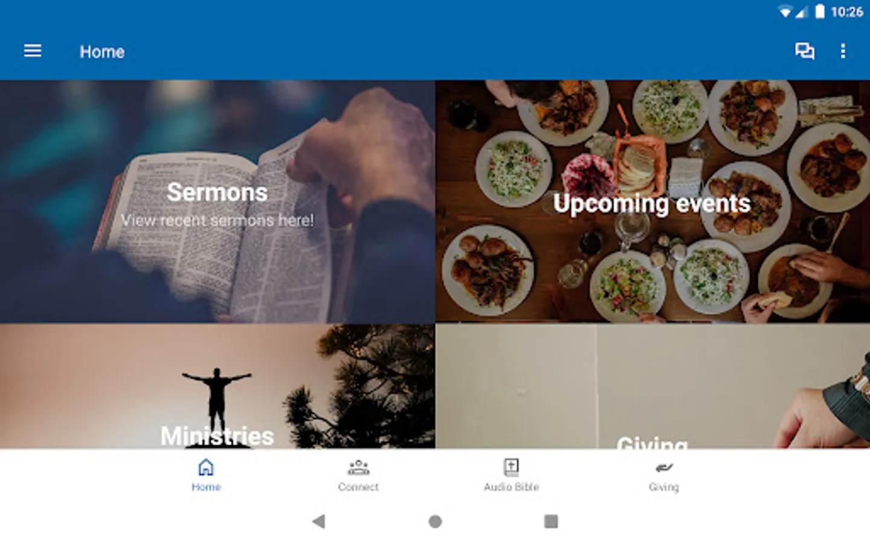Open the Ministries tile
Screen dimensions: 870x543
[x=217, y=386]
